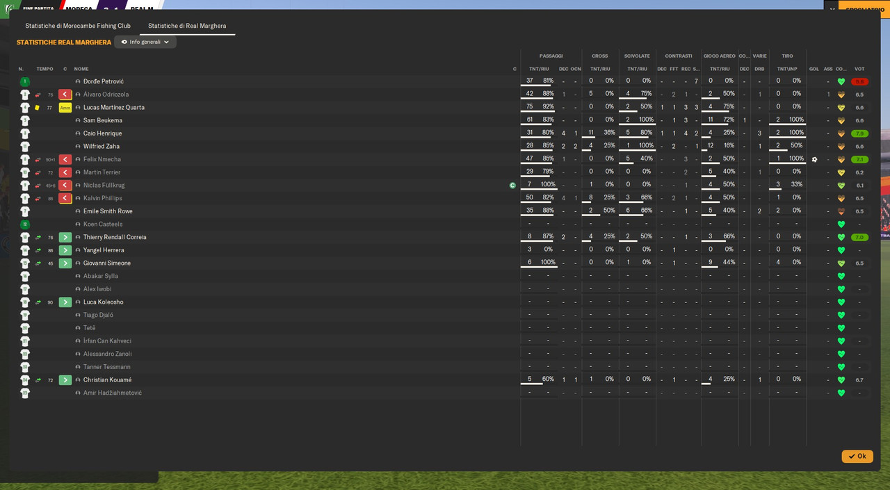Click Caio Henrique 7.9 rating badge
The image size is (890, 490).
click(859, 133)
